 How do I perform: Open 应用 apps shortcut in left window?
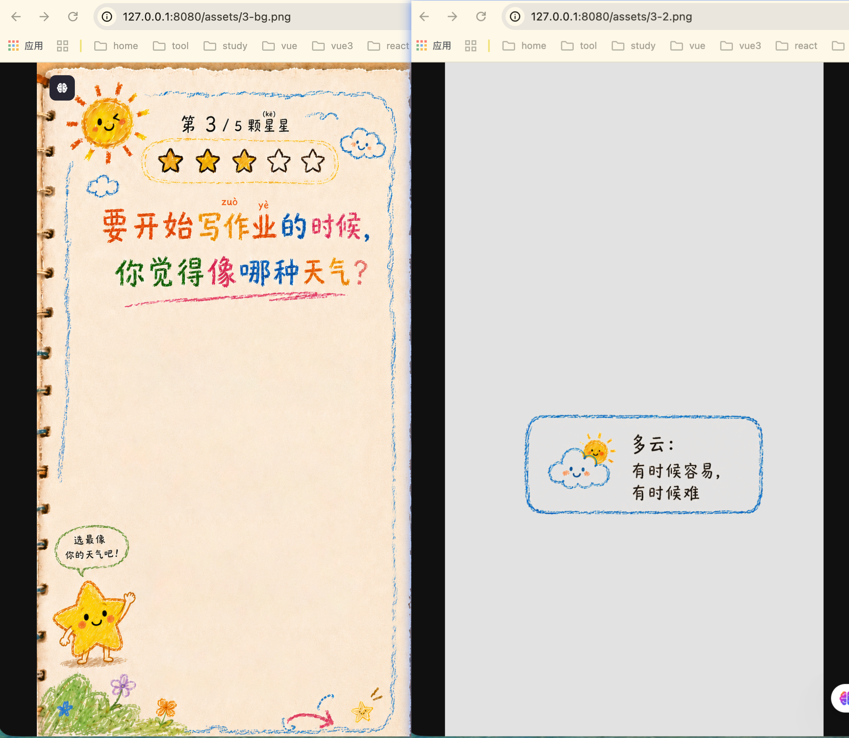pos(25,46)
